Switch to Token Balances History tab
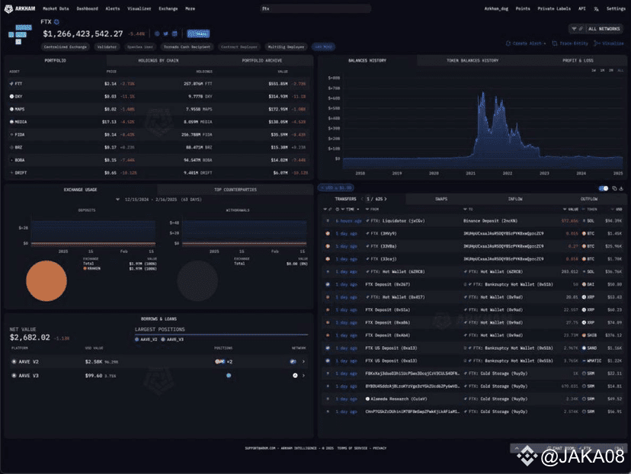This screenshot has width=631, height=474. pos(472,60)
